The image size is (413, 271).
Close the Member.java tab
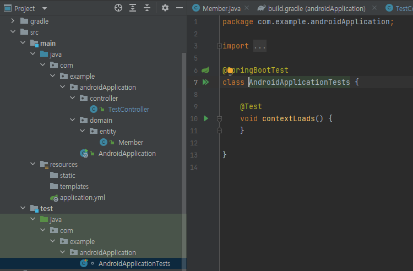click(247, 8)
